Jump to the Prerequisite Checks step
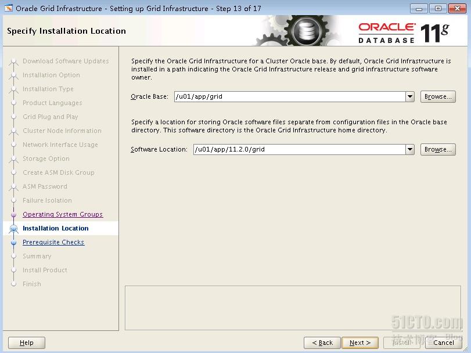Image resolution: width=471 pixels, height=353 pixels. (53, 242)
